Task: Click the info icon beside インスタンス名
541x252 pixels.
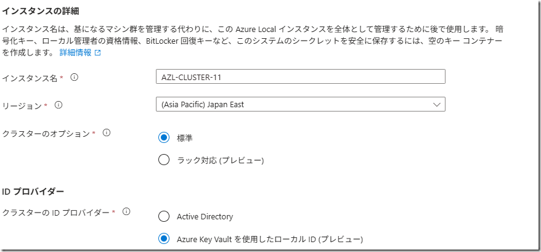Action: 75,78
